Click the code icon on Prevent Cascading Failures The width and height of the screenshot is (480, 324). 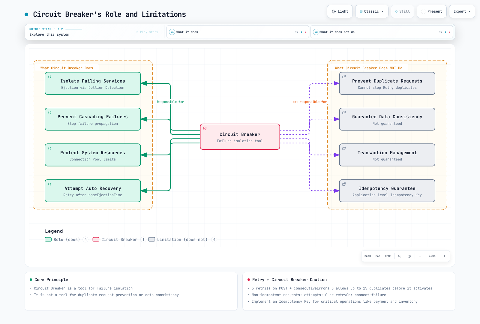[50, 112]
